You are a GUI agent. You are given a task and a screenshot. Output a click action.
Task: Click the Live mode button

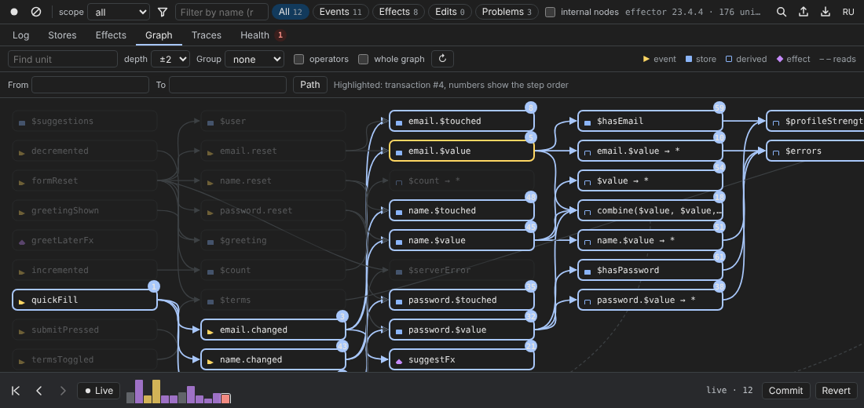click(x=99, y=391)
